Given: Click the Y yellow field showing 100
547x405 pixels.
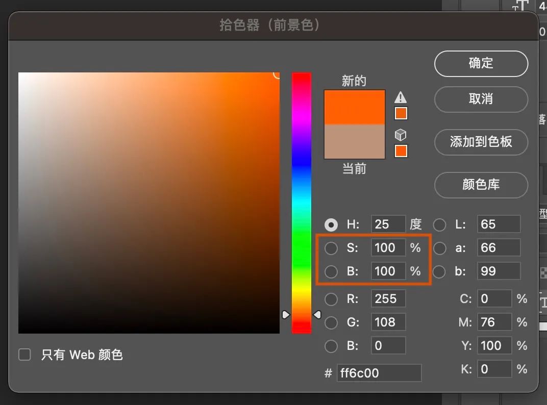Looking at the screenshot, I should 494,345.
